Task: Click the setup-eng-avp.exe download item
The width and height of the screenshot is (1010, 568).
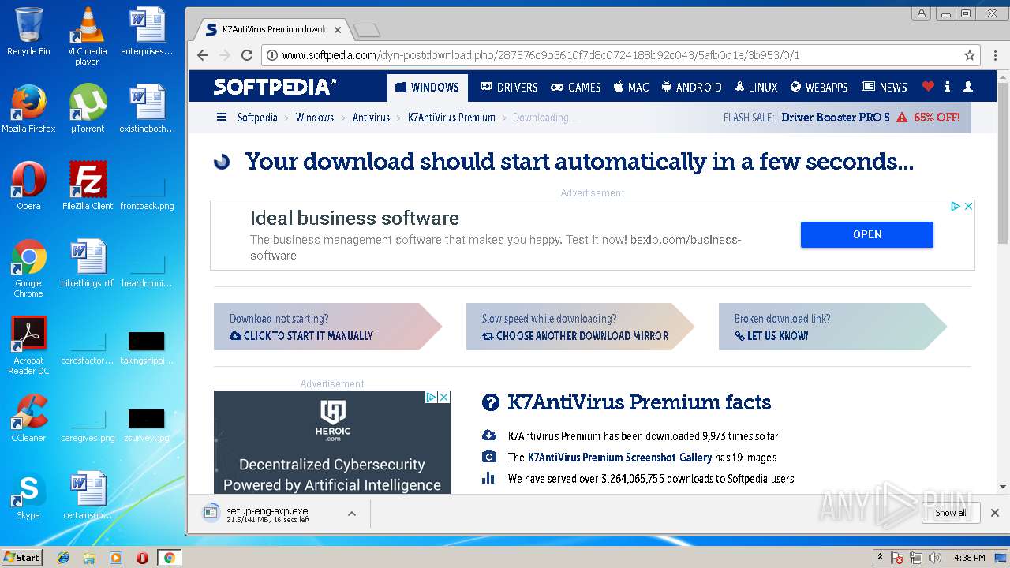Action: click(x=268, y=514)
